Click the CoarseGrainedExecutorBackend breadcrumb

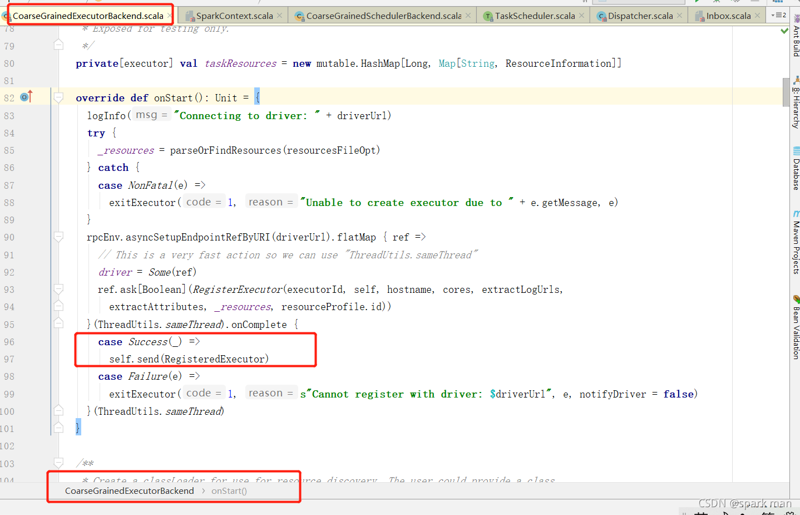coord(130,491)
